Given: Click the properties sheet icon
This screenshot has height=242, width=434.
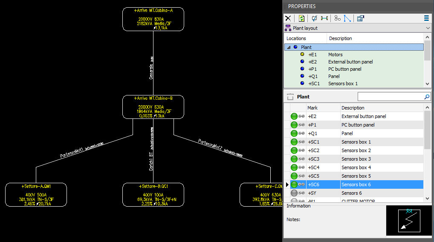Looking at the screenshot, I should pos(360,18).
